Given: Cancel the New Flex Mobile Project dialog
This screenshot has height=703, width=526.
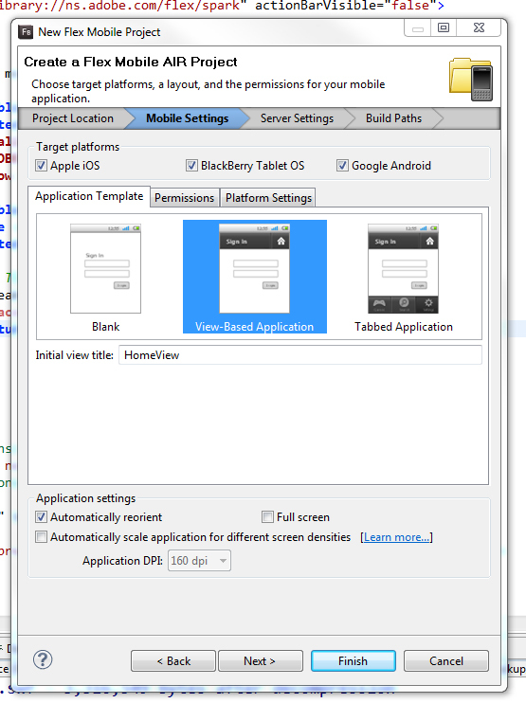Looking at the screenshot, I should [445, 661].
